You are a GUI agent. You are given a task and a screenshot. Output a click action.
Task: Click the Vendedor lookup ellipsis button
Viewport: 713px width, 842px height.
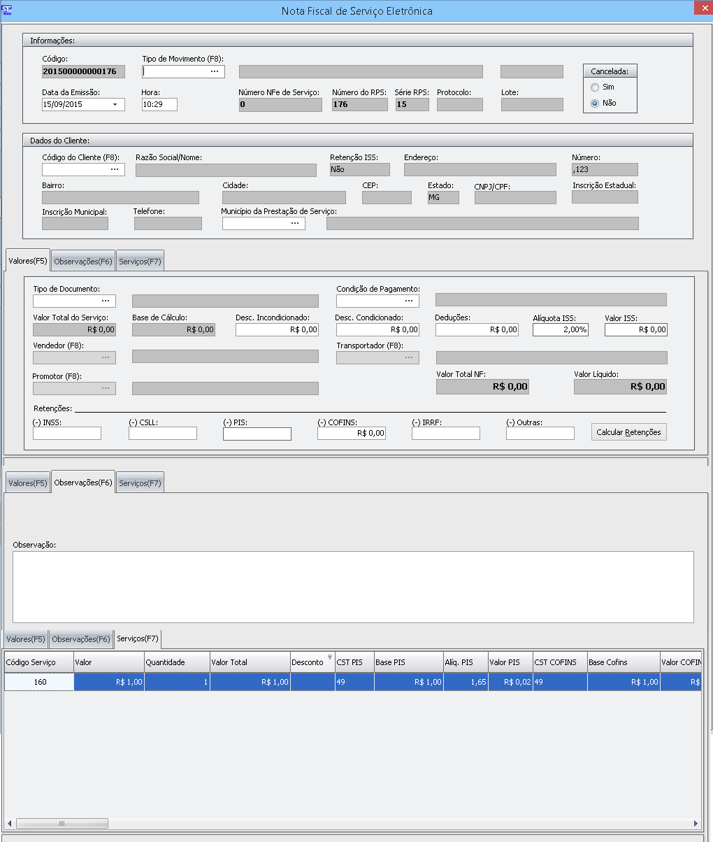tap(106, 357)
